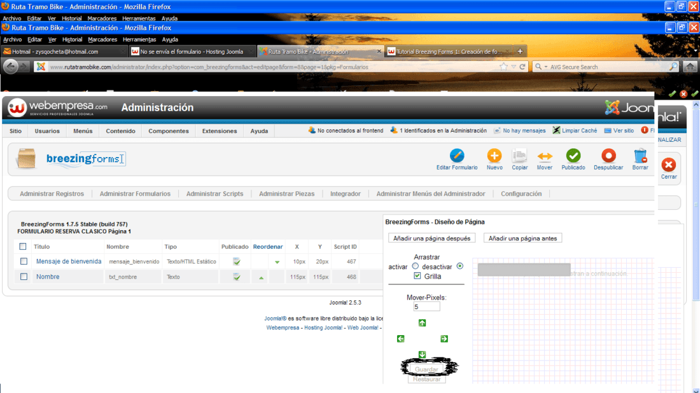Select the desactivar drag radio button

(x=460, y=266)
